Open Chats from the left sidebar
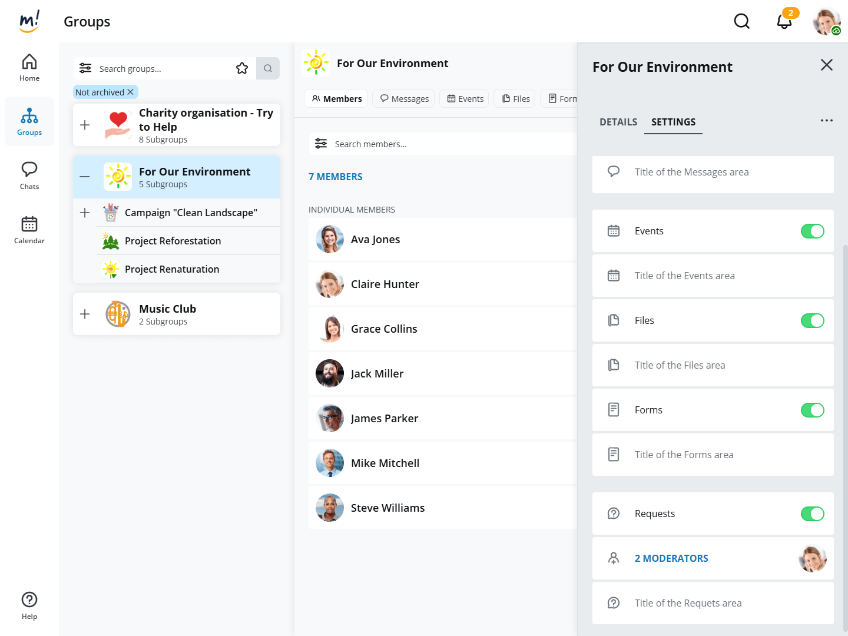Image resolution: width=848 pixels, height=636 pixels. pos(29,175)
